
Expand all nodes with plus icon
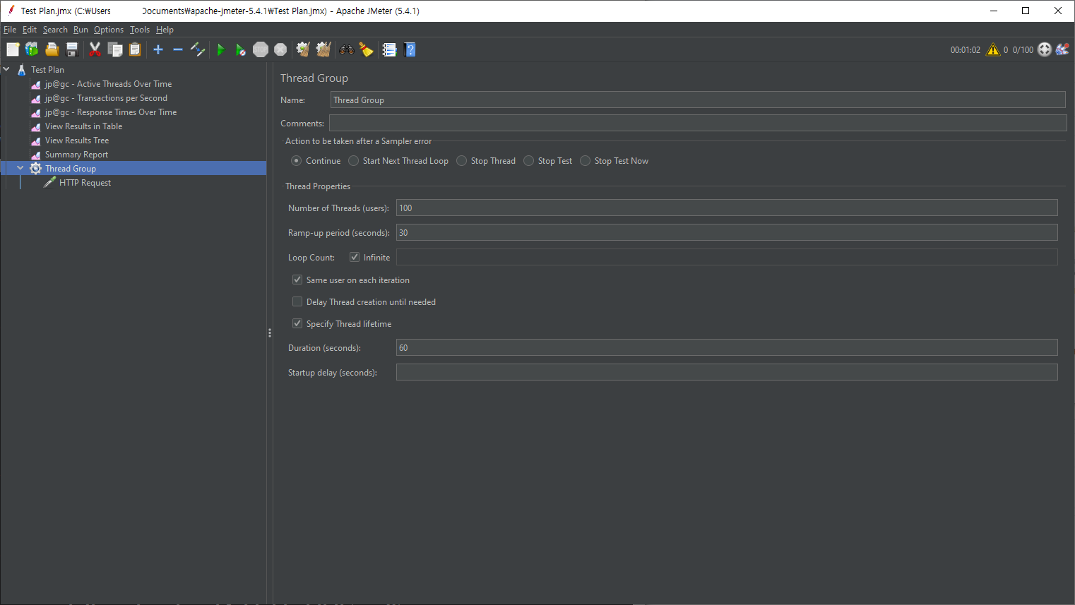click(158, 49)
